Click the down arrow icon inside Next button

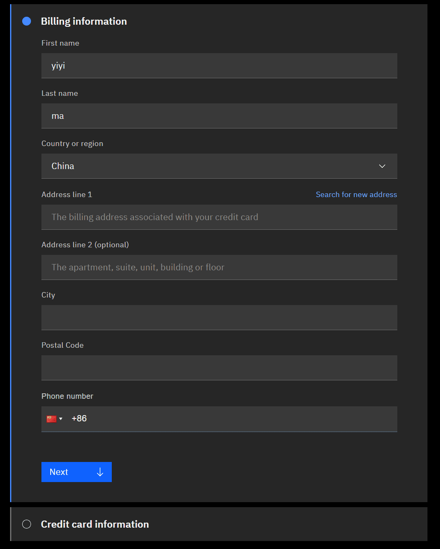tap(100, 472)
